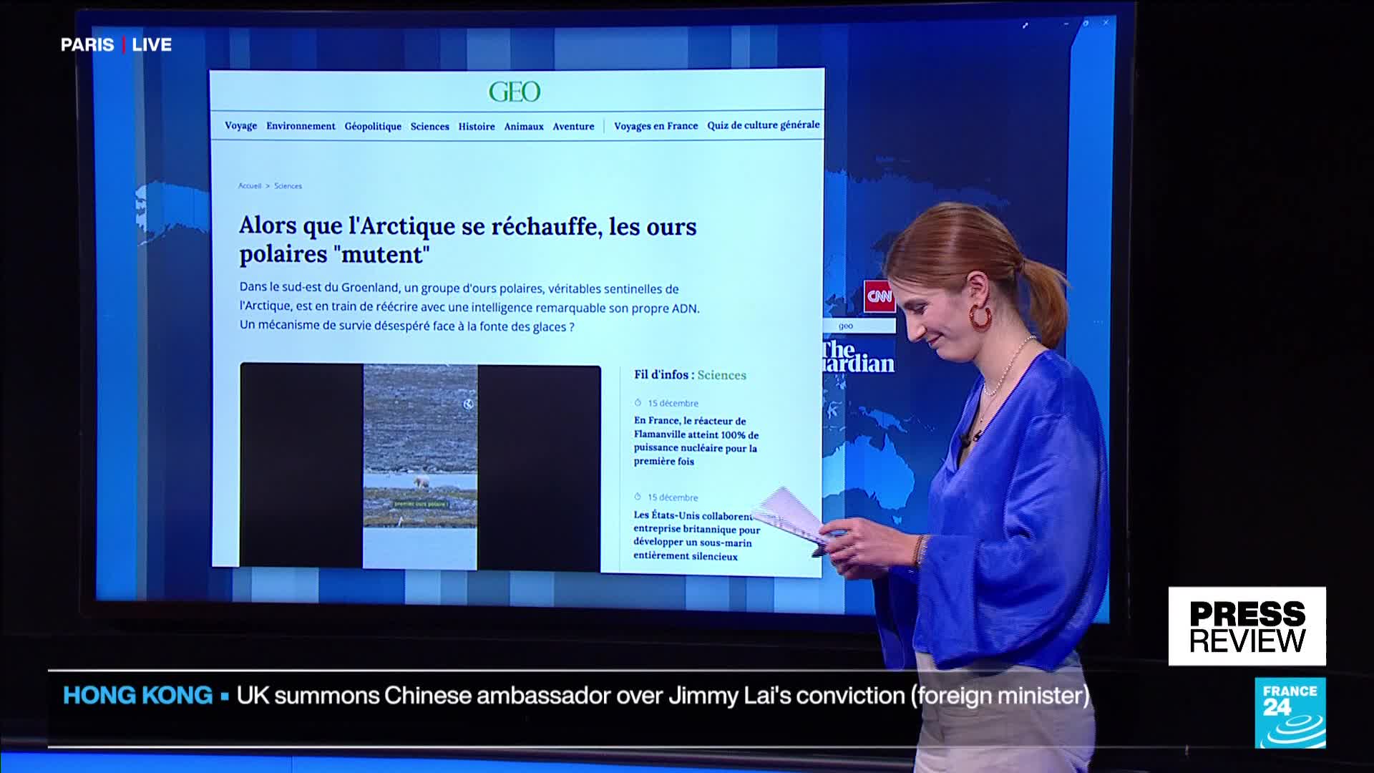Click the Guardian logo behind the presenter

tap(859, 356)
